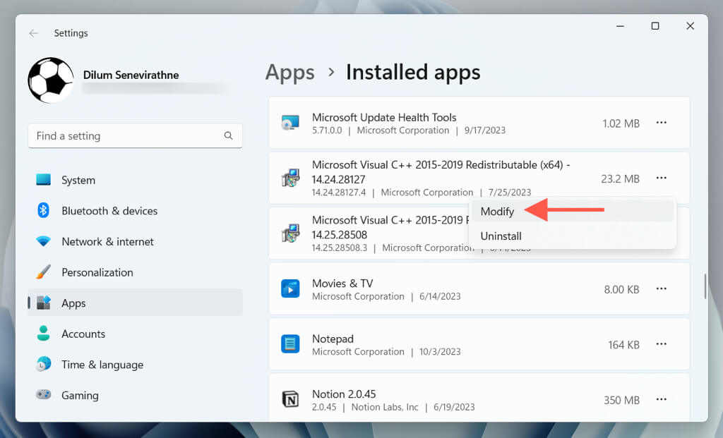Choose Uninstall from the context menu

point(501,236)
